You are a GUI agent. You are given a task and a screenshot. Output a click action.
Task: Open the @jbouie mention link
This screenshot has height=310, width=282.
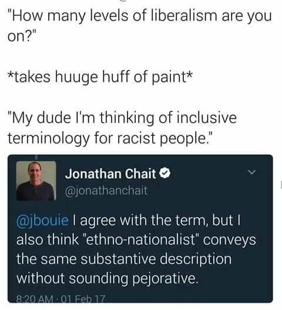coord(42,220)
